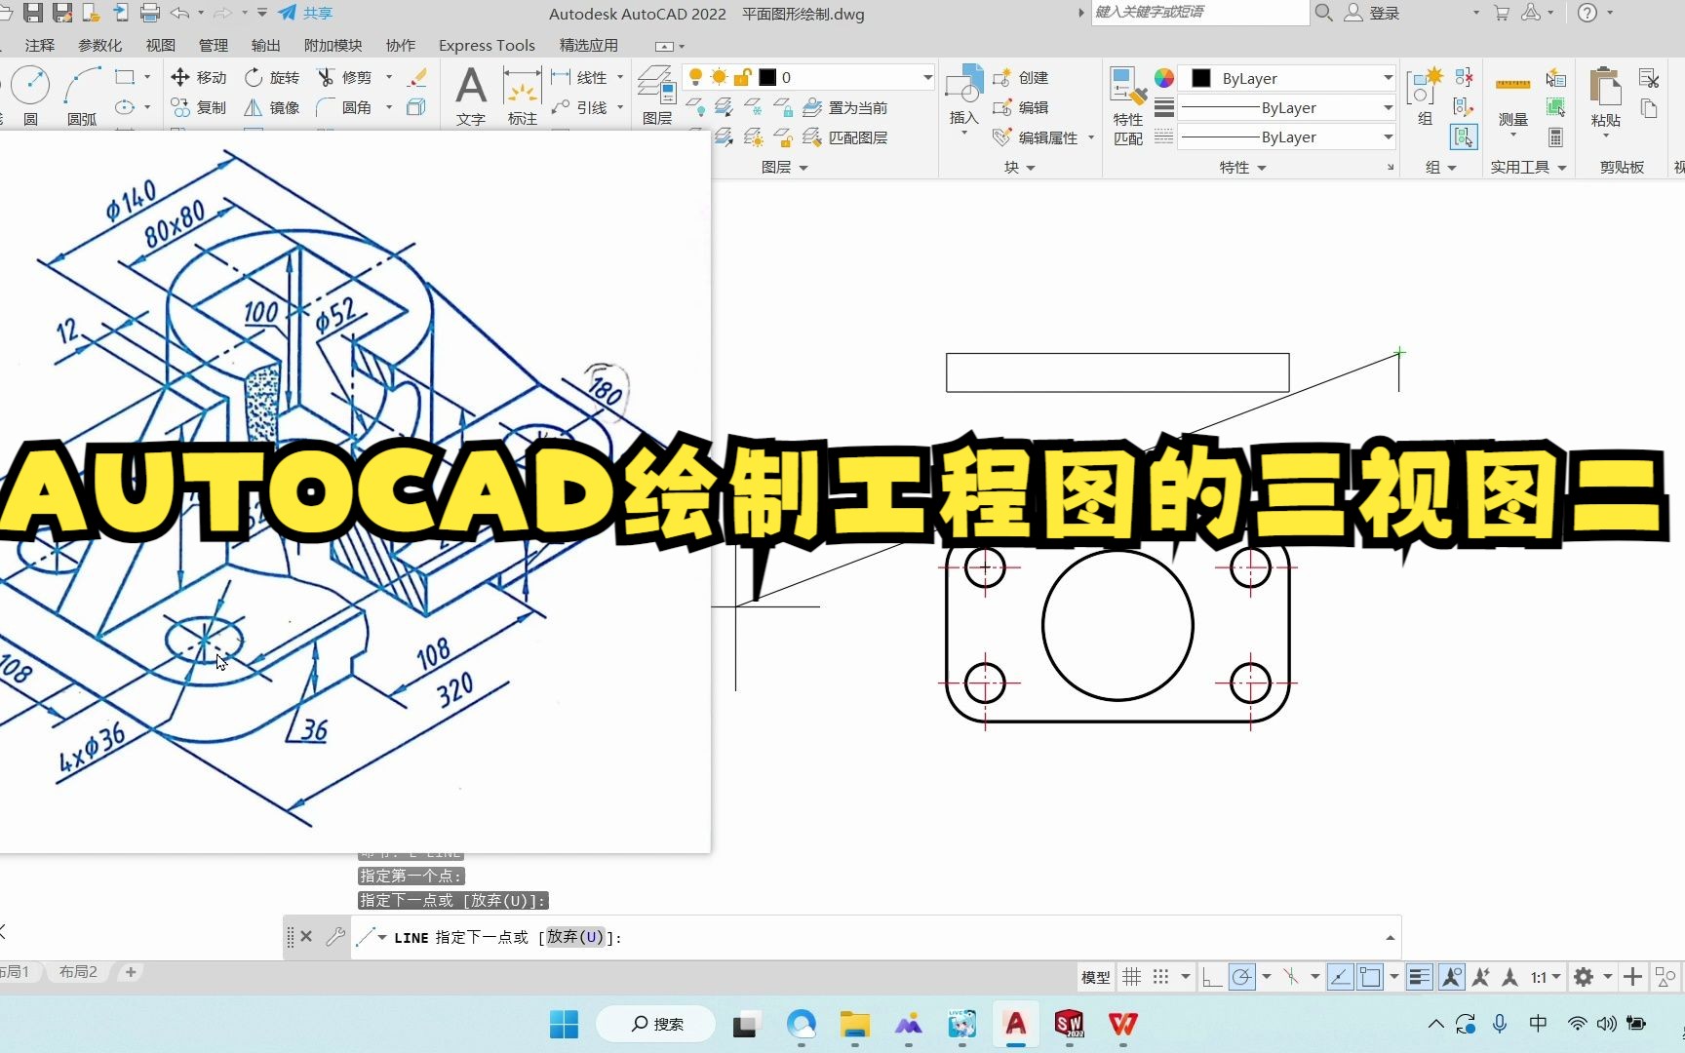Toggle object snap in status bar
The width and height of the screenshot is (1685, 1053).
click(1370, 976)
